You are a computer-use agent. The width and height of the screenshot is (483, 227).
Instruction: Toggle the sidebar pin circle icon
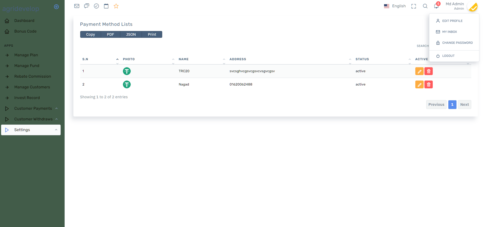(56, 7)
